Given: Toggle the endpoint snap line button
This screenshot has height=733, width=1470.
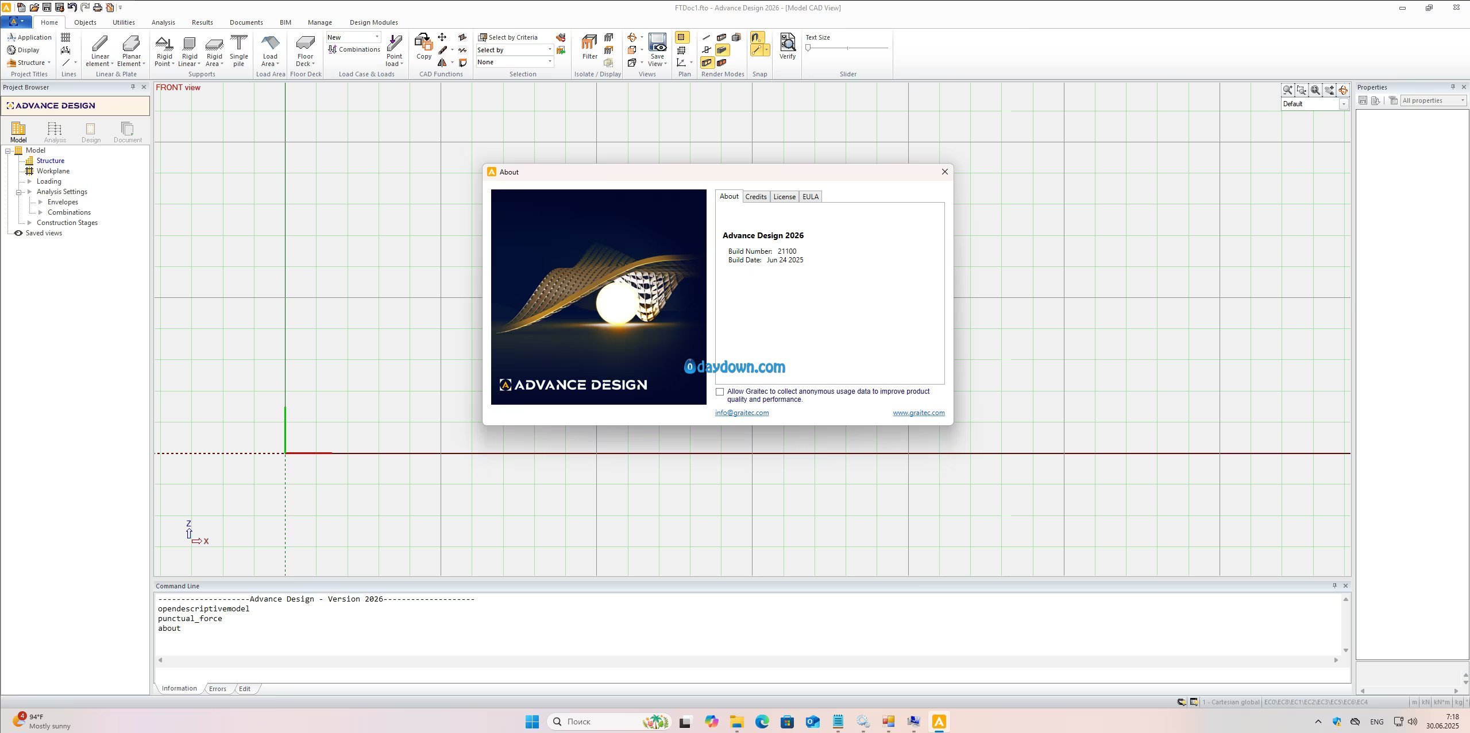Looking at the screenshot, I should 757,50.
